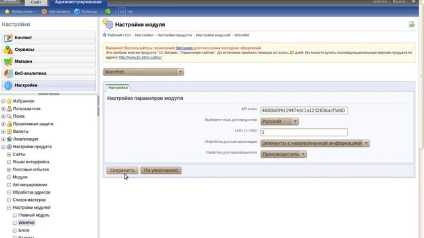Select Блоги in the tree
Screen dimensions: 424x238
[x=24, y=230]
